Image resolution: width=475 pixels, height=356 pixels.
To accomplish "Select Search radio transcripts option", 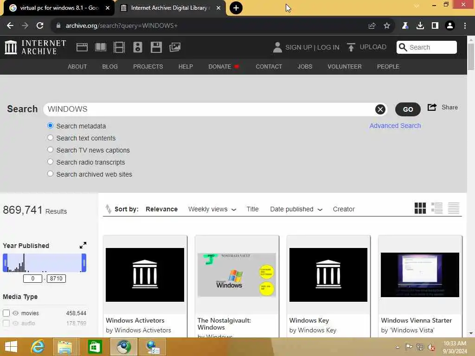I will (x=50, y=162).
